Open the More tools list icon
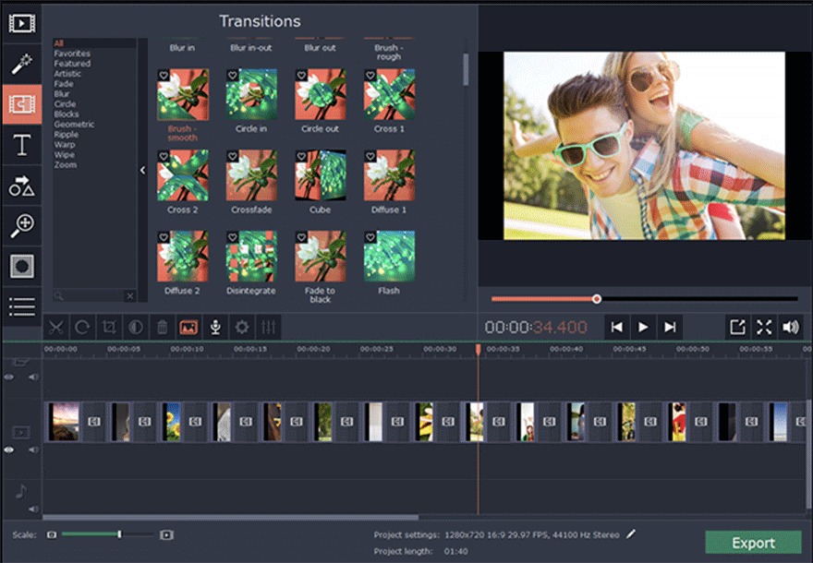Viewport: 813px width, 563px height. point(22,306)
